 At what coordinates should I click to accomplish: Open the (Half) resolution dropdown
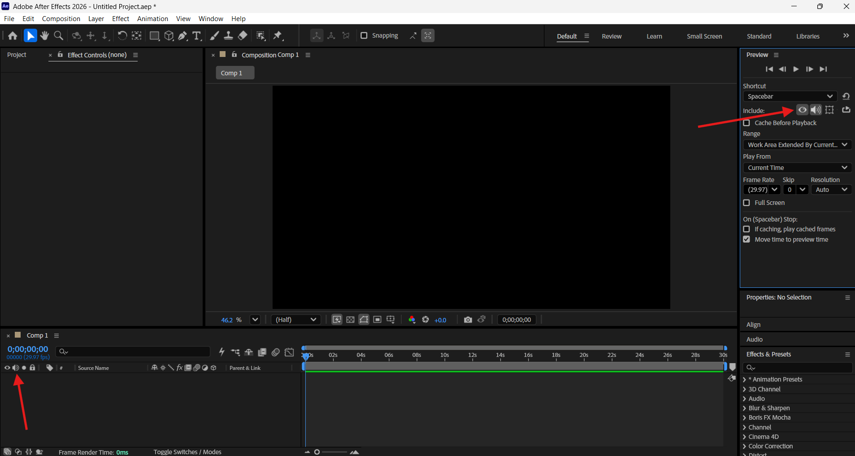tap(296, 320)
